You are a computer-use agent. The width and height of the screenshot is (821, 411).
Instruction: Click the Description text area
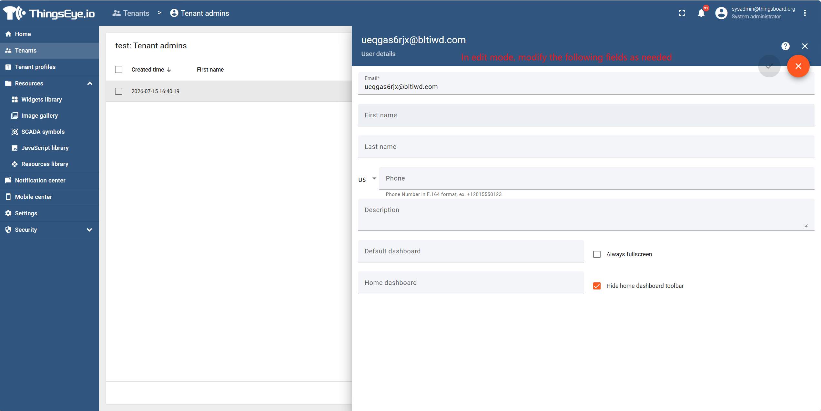[586, 215]
